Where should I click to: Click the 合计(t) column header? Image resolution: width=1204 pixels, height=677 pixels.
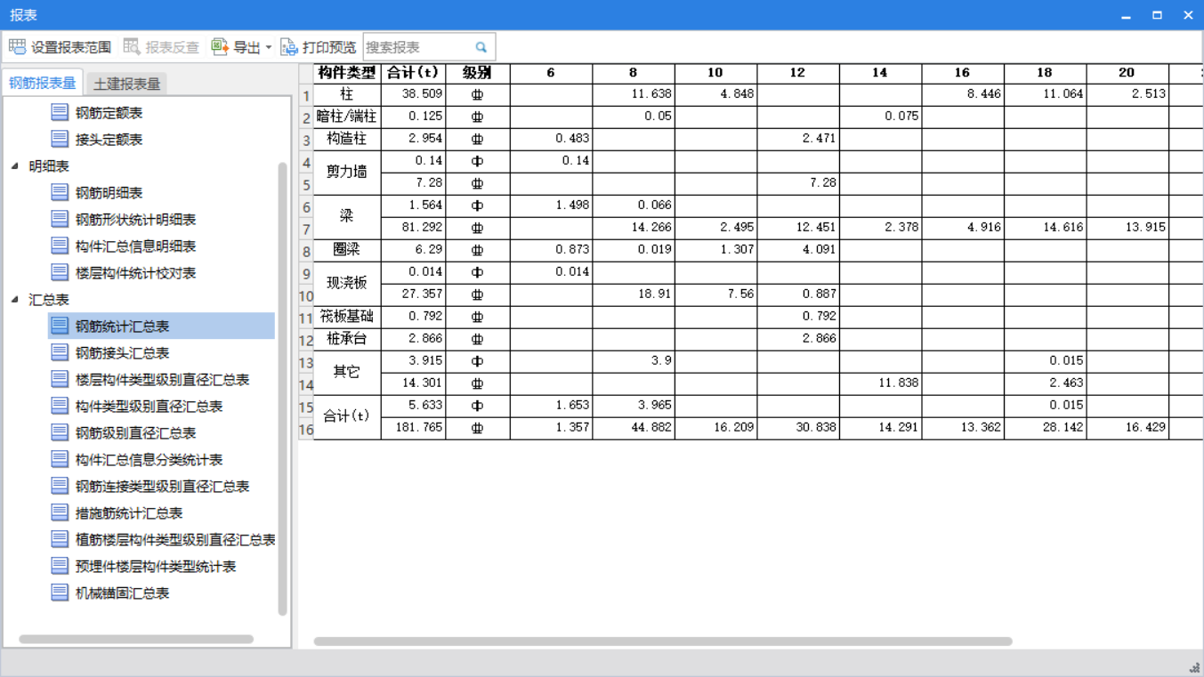point(413,73)
